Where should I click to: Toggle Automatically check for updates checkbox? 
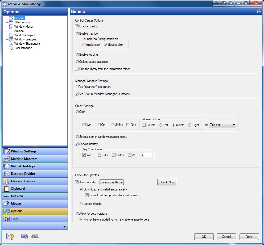coord(77,182)
